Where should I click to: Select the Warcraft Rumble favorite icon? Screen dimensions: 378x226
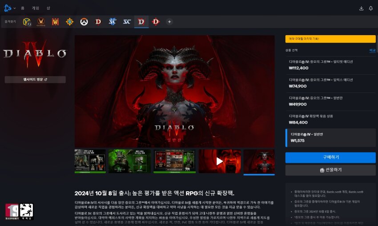click(56, 22)
